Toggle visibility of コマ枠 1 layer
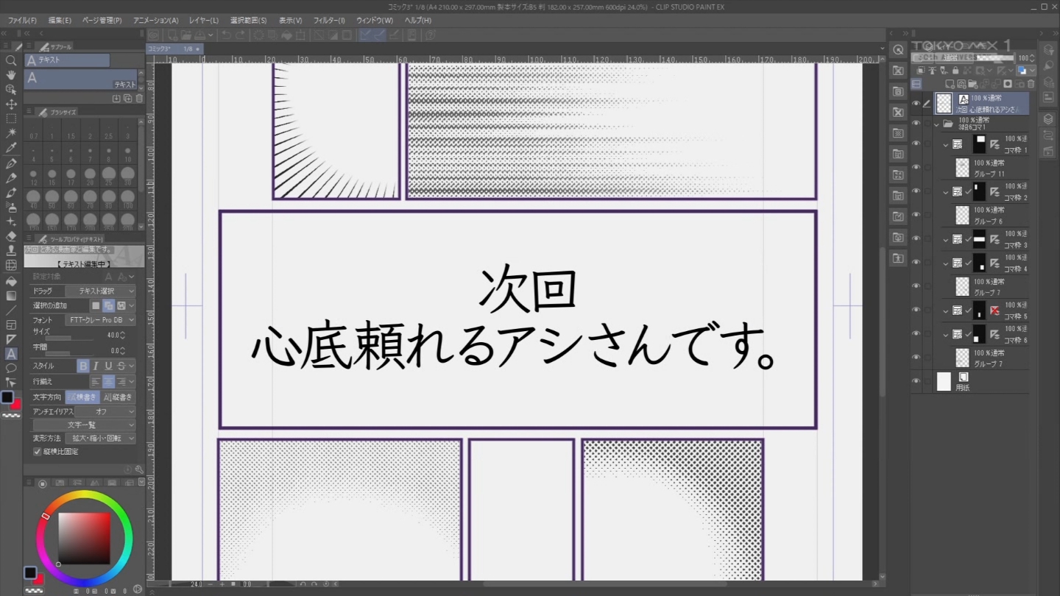The image size is (1060, 596). tap(916, 144)
